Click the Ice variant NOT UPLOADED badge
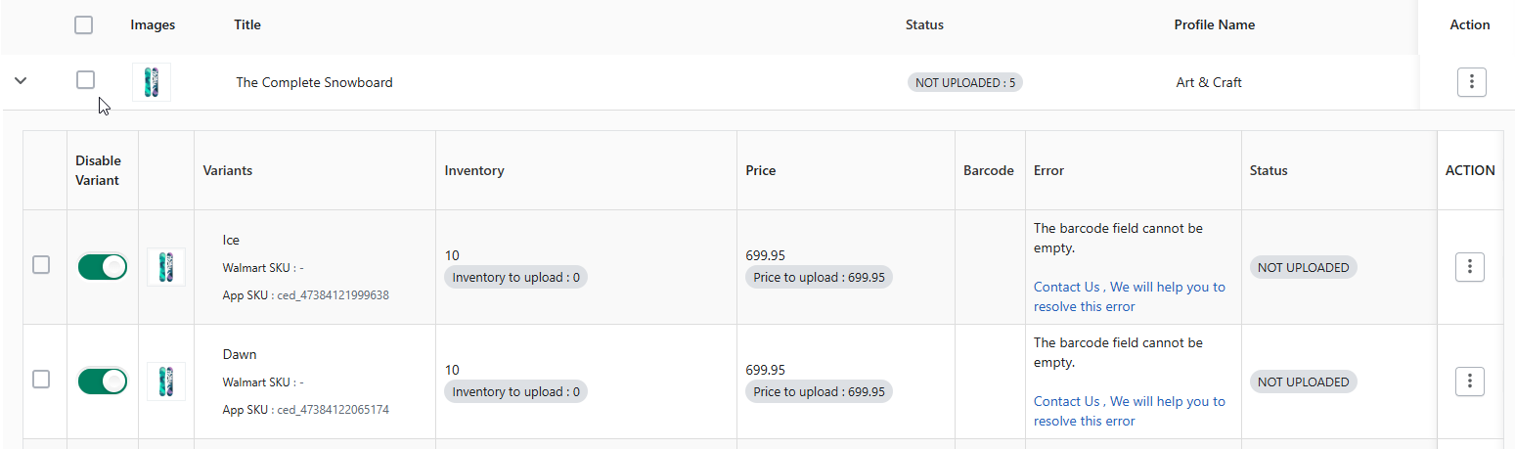The image size is (1515, 449). click(1303, 267)
